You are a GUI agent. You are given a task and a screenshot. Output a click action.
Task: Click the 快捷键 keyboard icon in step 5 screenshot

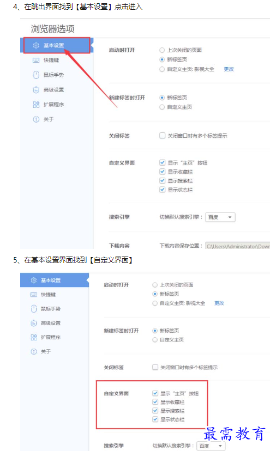[34, 295]
